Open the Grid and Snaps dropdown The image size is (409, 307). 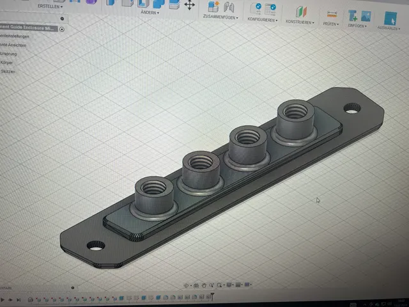coord(238,285)
